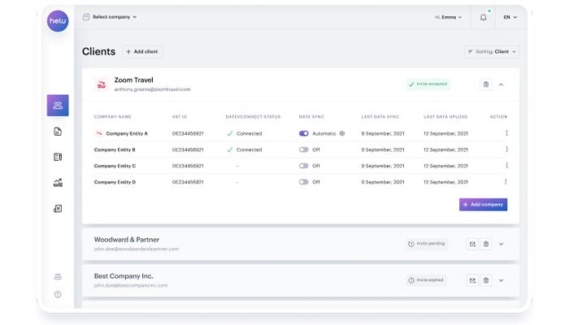Enable data sync for Company Entity B
The image size is (569, 325).
tap(304, 149)
